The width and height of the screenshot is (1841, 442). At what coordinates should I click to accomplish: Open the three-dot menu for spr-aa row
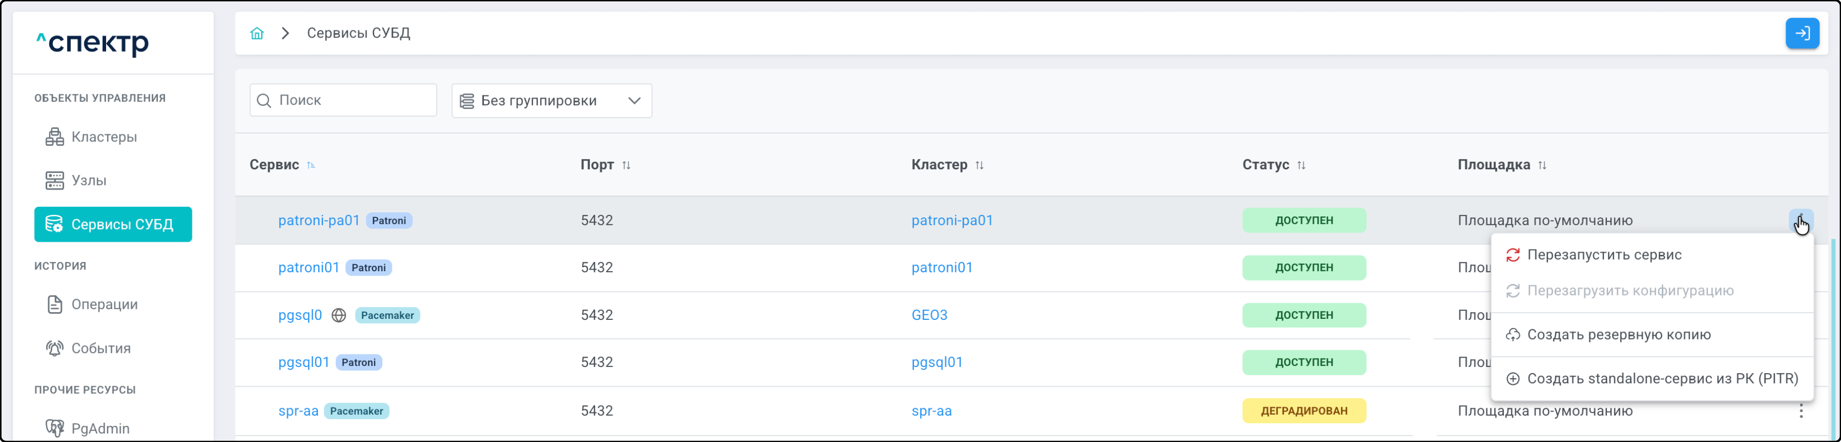point(1800,411)
